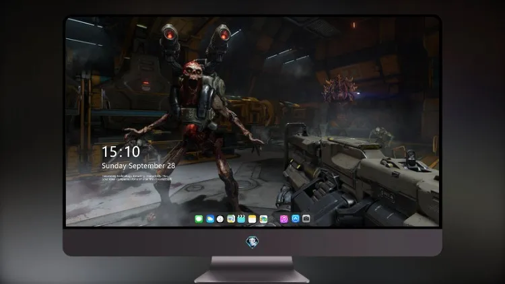This screenshot has height=284, width=505.
Task: Open the pink Music app in the dock
Action: 283,219
